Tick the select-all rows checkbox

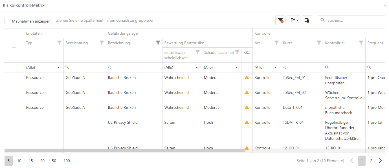point(14,45)
